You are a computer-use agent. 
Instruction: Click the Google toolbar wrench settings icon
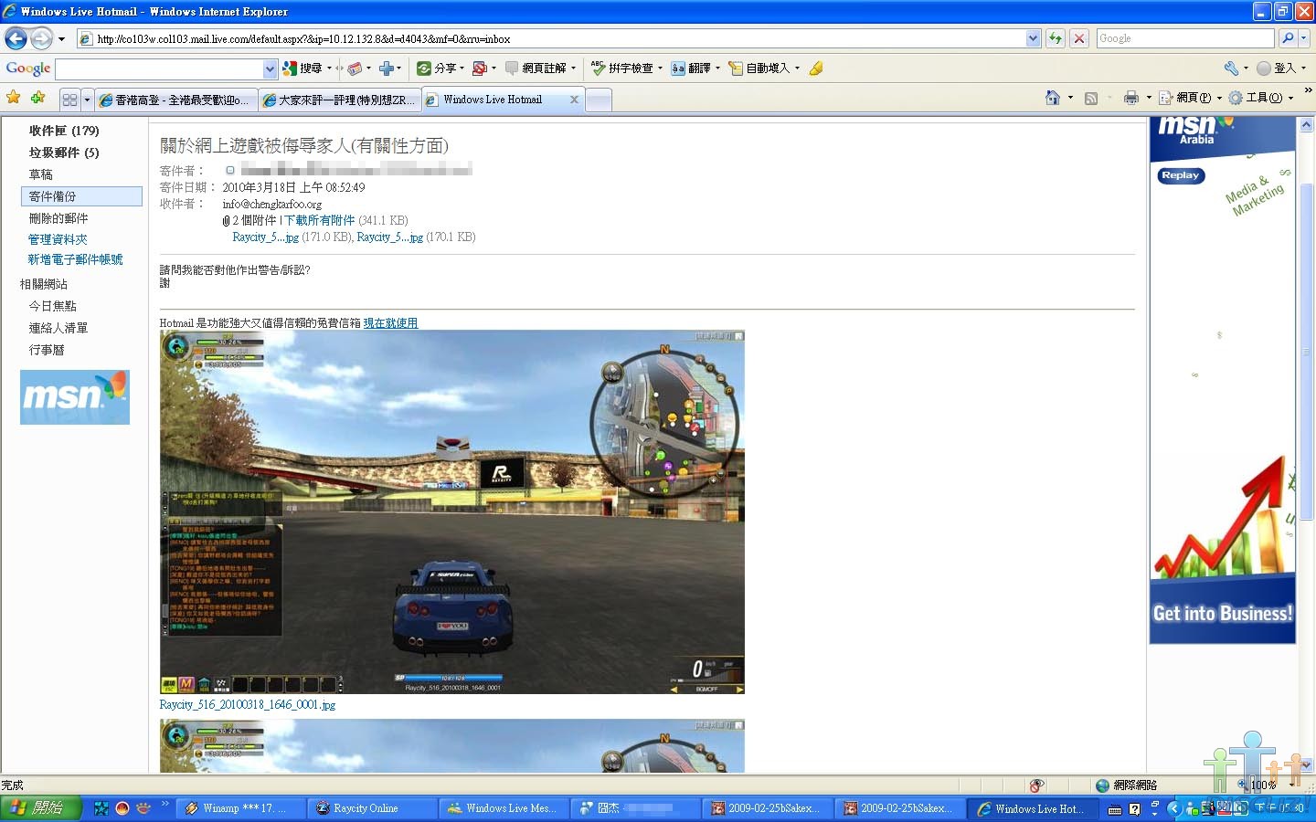1231,68
